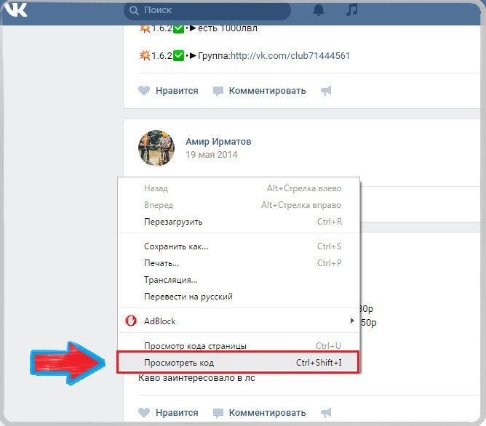This screenshot has height=426, width=486.
Task: Open Амир Ирматов profile avatar
Action: tap(156, 148)
